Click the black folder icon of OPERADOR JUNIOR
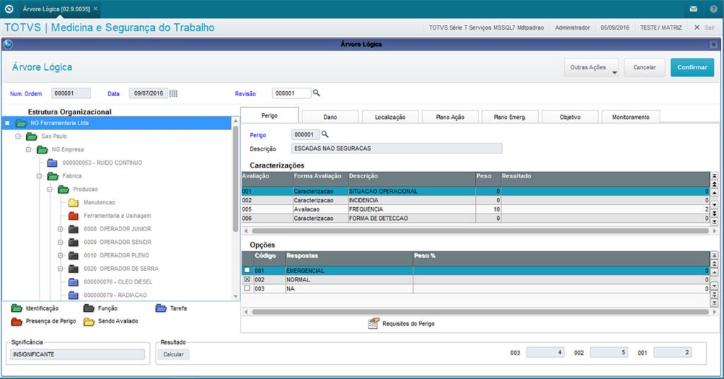 74,229
